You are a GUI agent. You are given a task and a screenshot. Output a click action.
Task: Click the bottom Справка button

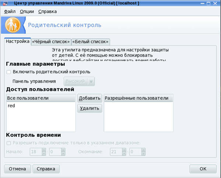pos(46,169)
